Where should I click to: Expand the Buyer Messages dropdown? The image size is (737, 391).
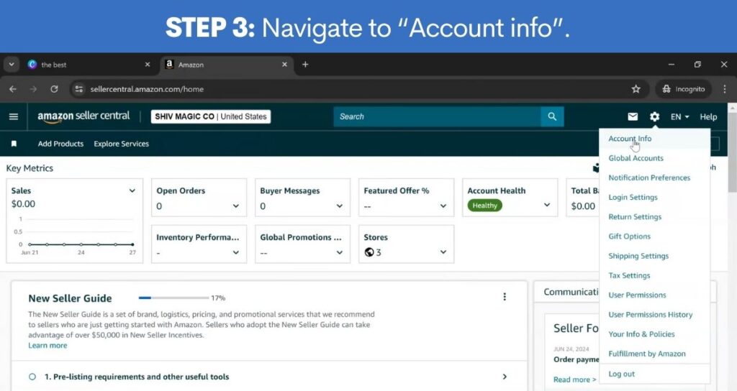(340, 206)
